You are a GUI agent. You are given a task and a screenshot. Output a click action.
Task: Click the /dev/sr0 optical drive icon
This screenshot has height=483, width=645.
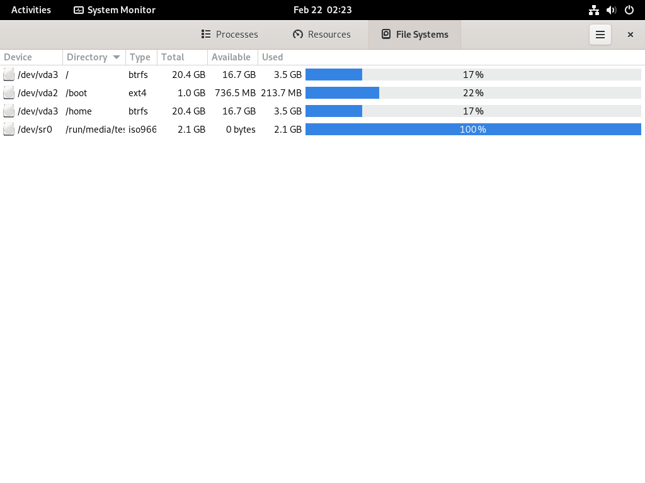9,130
